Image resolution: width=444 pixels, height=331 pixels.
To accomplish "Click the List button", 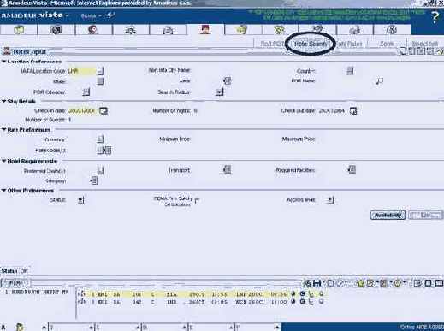I will pos(425,215).
